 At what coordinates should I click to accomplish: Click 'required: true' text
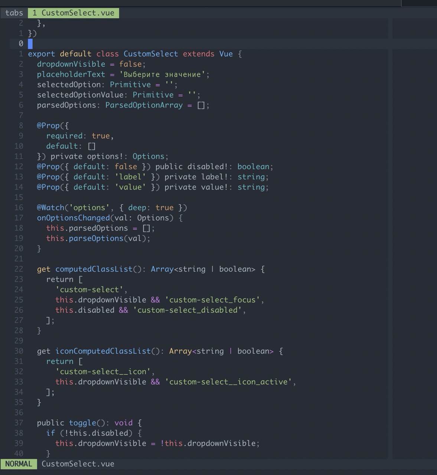click(78, 136)
